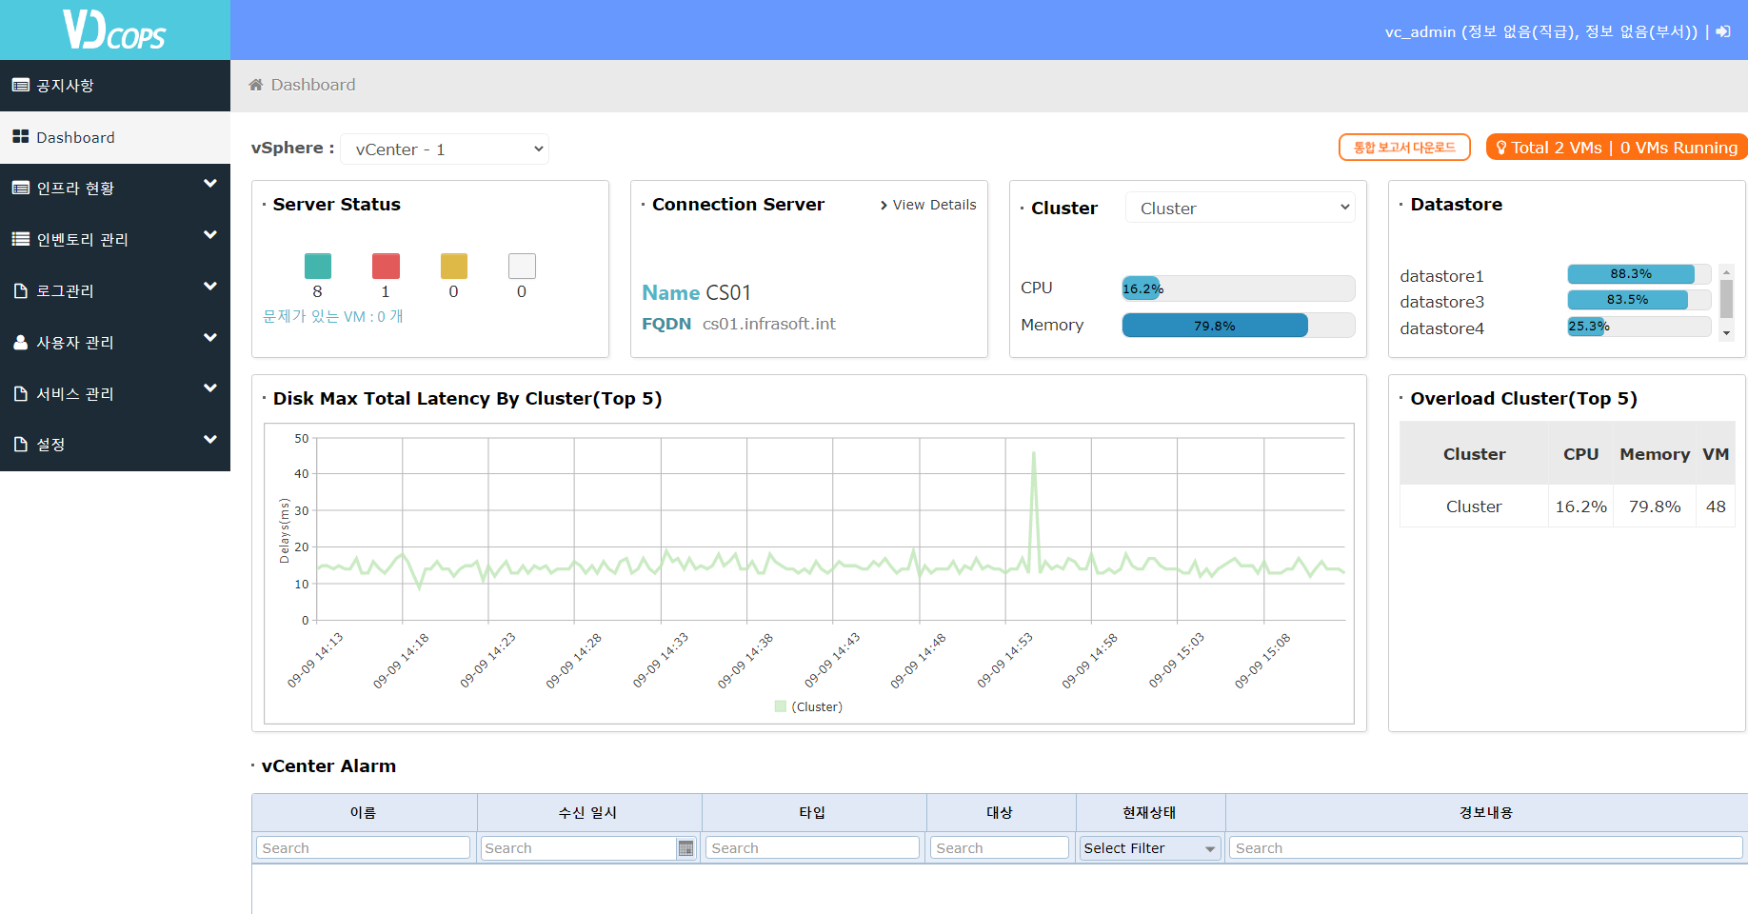Screen dimensions: 1748x914
Task: Open the 현재상태 Select Filter dropdown
Action: point(1150,848)
